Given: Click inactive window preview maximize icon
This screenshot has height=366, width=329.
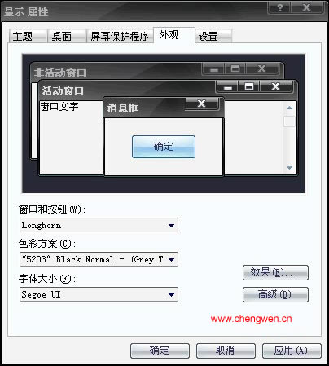Looking at the screenshot, I should point(235,68).
